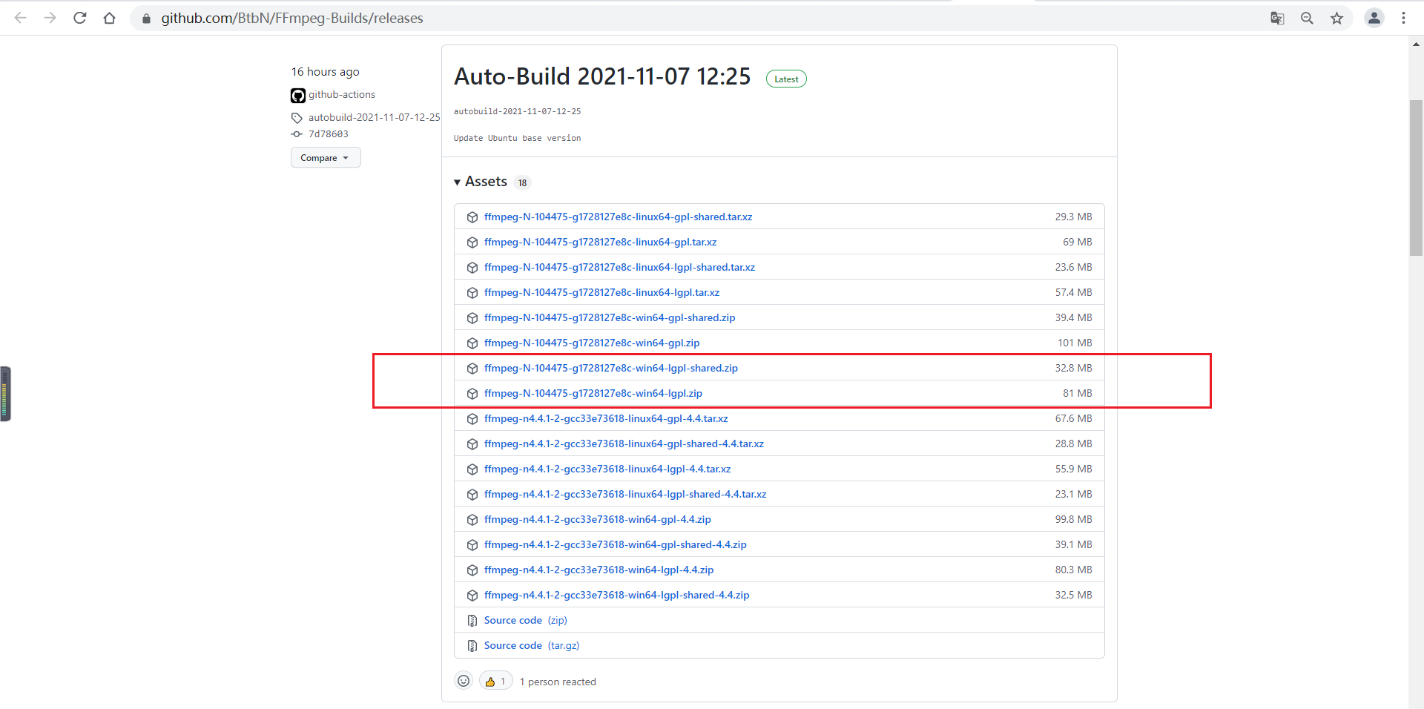
Task: Click the Latest release badge
Action: coord(786,79)
